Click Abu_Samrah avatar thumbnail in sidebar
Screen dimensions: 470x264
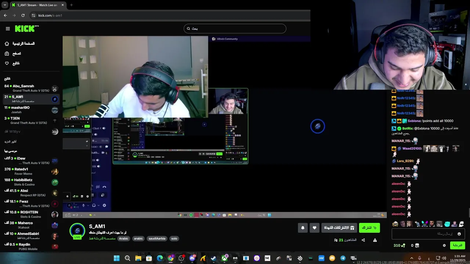pos(55,89)
